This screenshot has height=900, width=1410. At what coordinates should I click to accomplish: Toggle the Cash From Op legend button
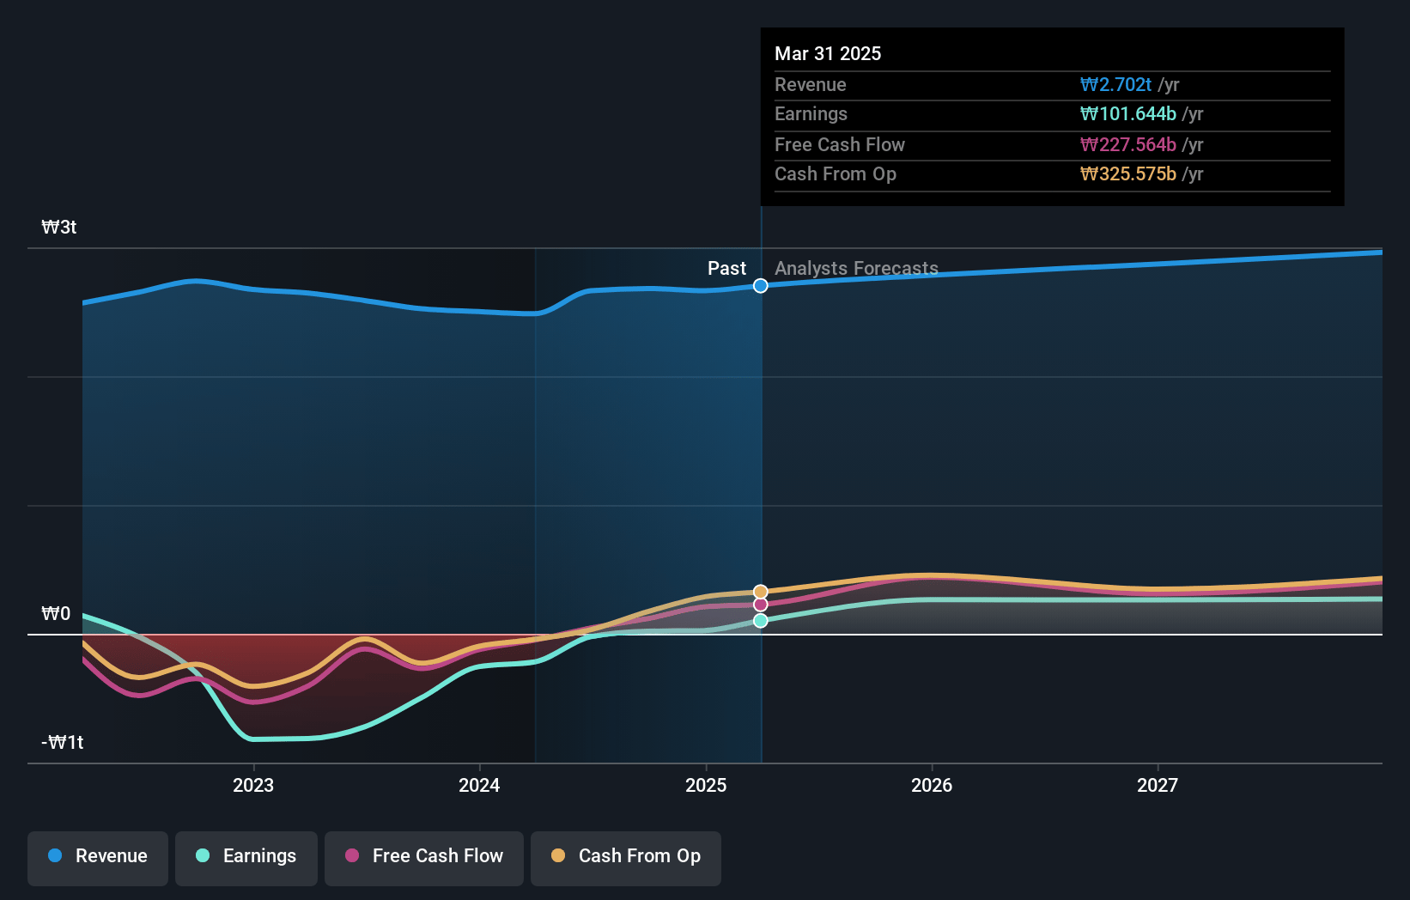click(626, 858)
